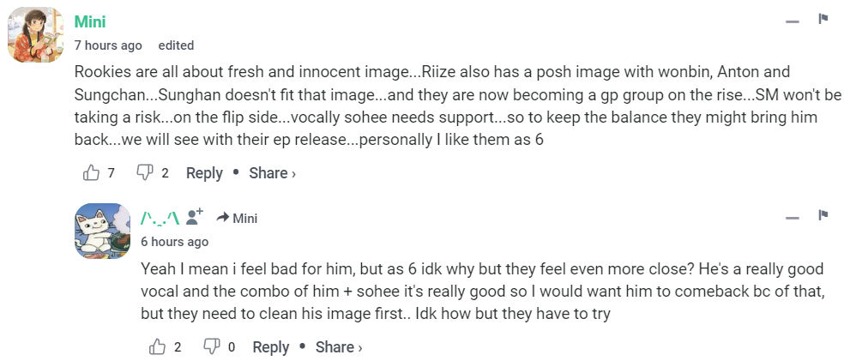Click the "7 hours ago" timestamp
This screenshot has width=850, height=361.
pyautogui.click(x=108, y=45)
